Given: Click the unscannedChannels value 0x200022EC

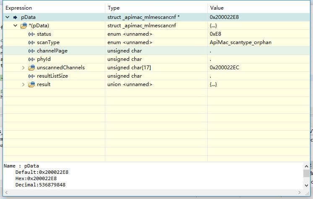Looking at the screenshot, I should coord(224,68).
